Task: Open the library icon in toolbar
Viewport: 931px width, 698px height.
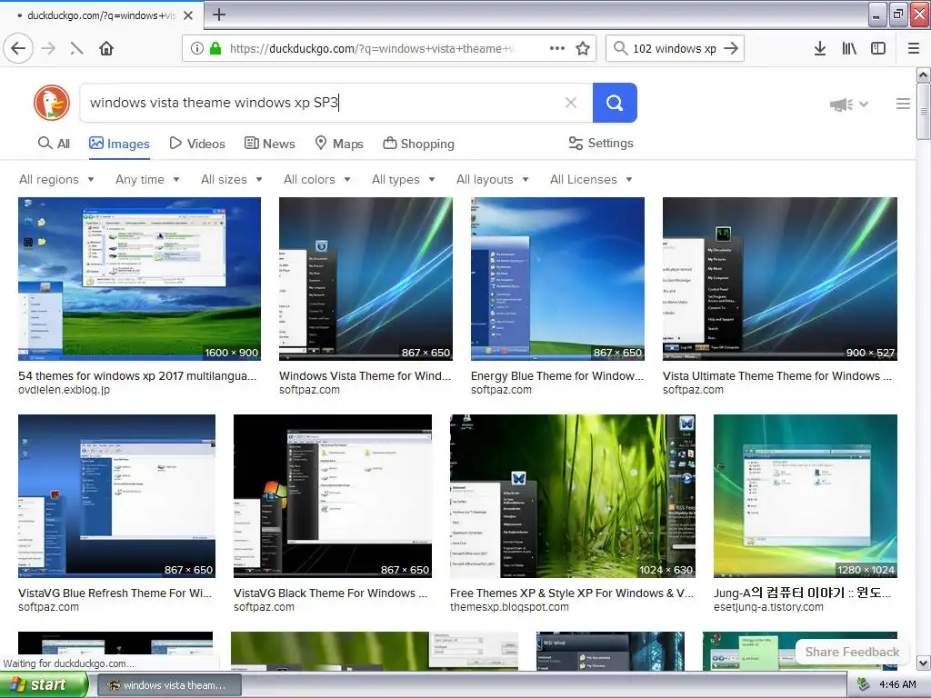Action: [x=849, y=49]
